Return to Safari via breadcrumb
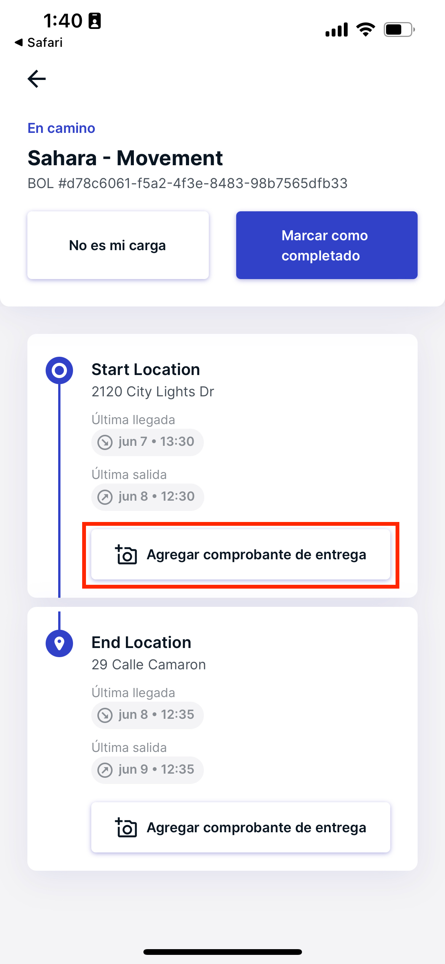Viewport: 445px width, 964px height. [x=38, y=43]
